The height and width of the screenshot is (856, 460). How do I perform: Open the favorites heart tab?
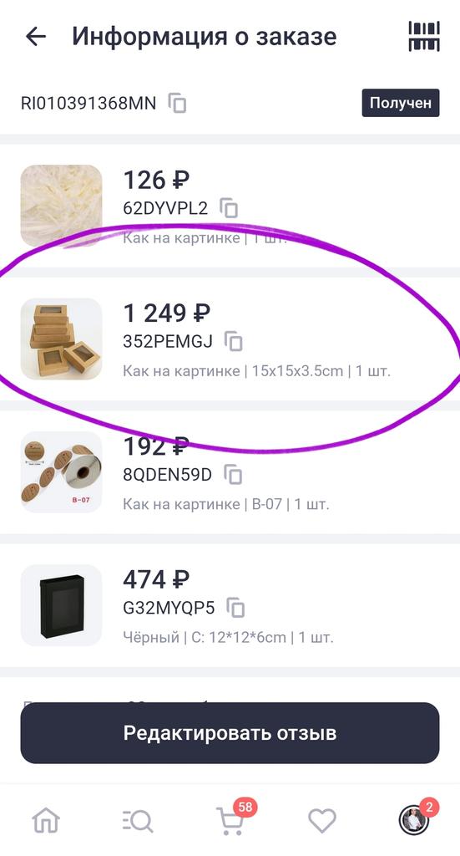tap(322, 821)
